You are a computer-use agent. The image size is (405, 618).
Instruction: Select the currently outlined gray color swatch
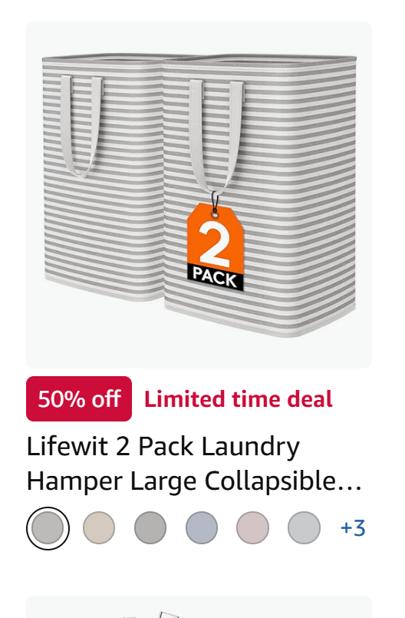click(48, 528)
